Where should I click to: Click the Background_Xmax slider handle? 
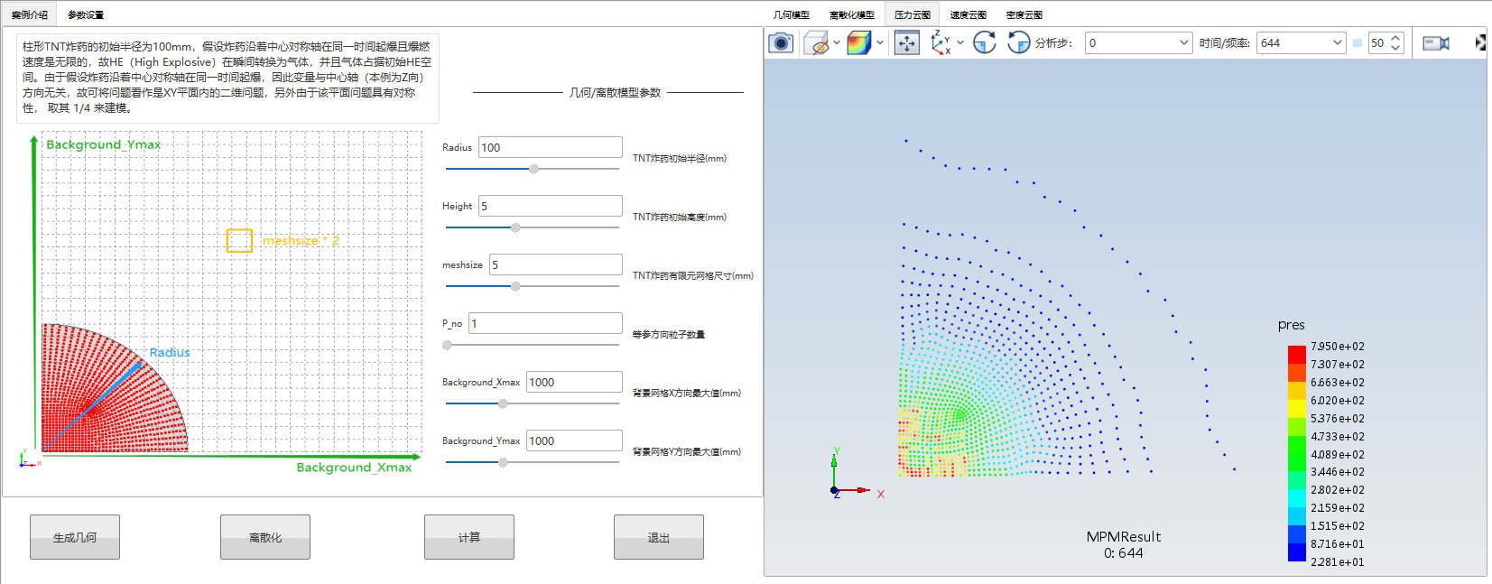[x=503, y=403]
